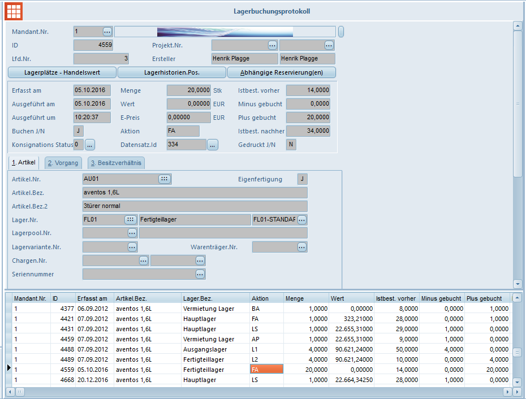
Task: Click the Abhängige Reservierung(en) button
Action: click(x=282, y=72)
